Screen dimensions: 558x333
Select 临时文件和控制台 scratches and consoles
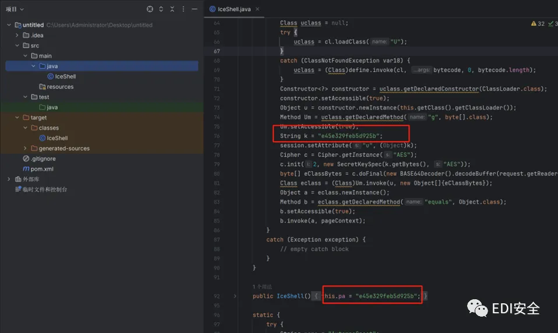pos(41,190)
